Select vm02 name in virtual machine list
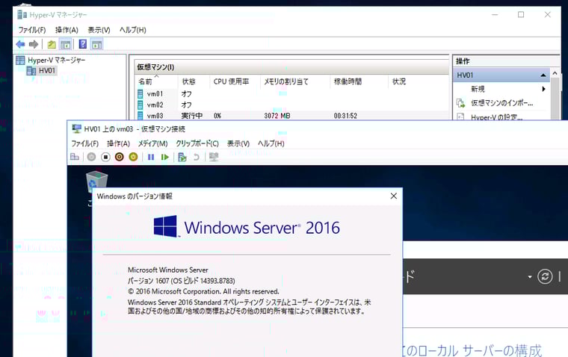 (x=155, y=105)
